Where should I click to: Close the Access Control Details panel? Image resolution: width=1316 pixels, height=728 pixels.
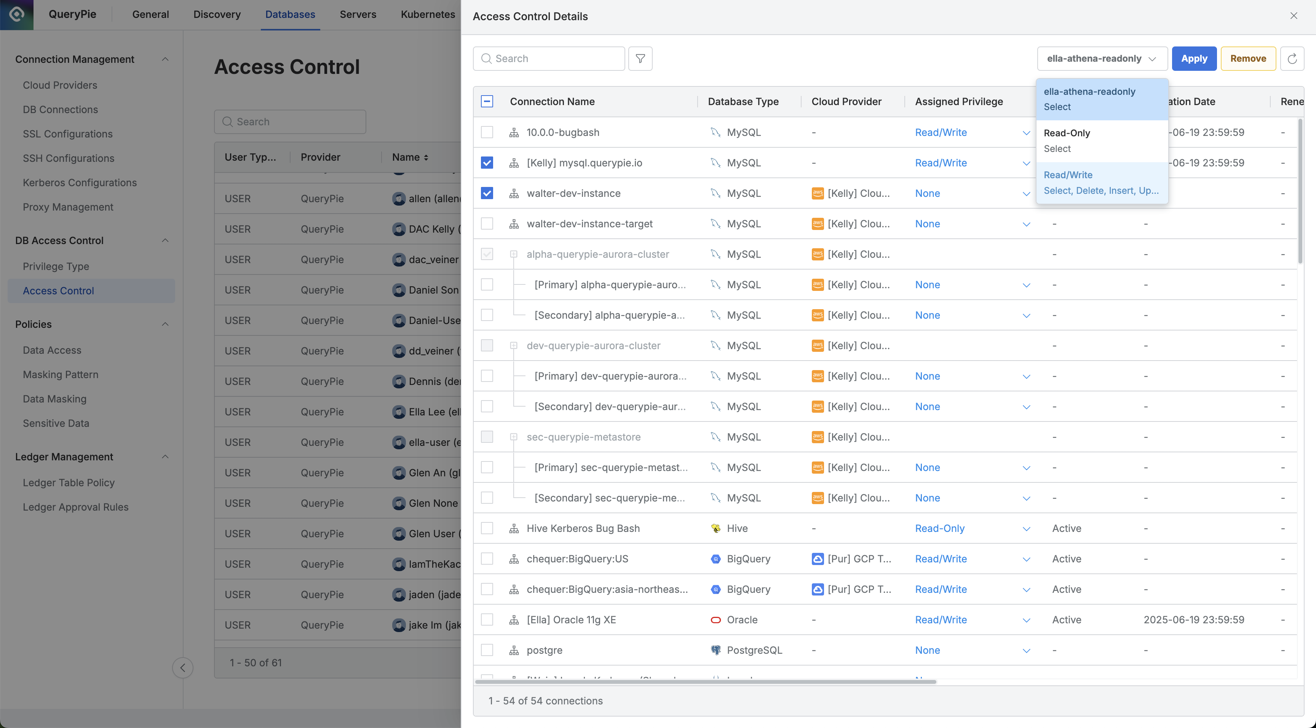[x=1294, y=16]
